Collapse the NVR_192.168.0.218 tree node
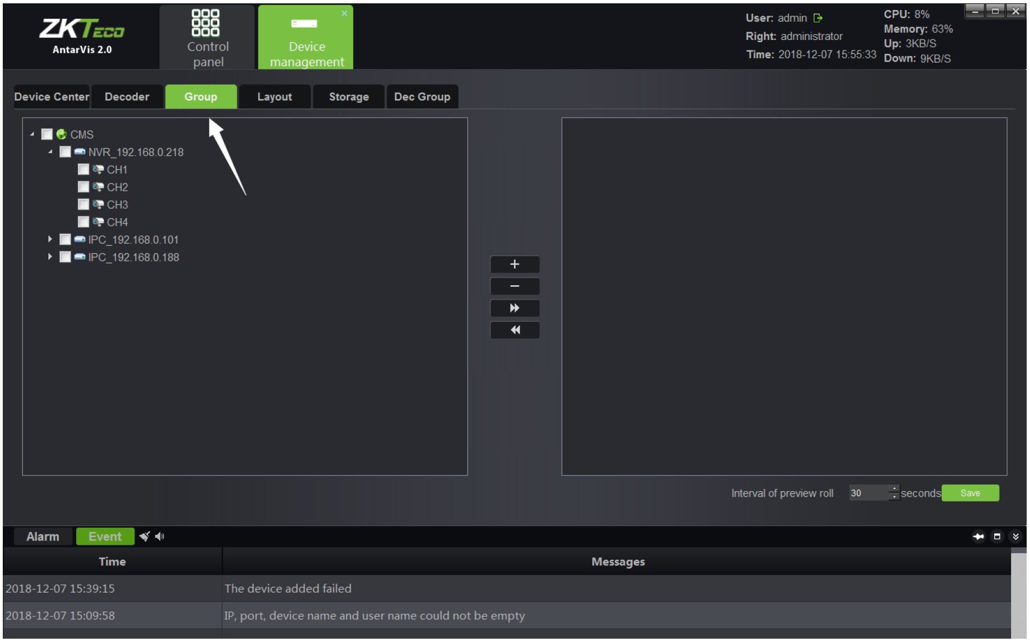Viewport: 1030px width, 642px height. (50, 152)
